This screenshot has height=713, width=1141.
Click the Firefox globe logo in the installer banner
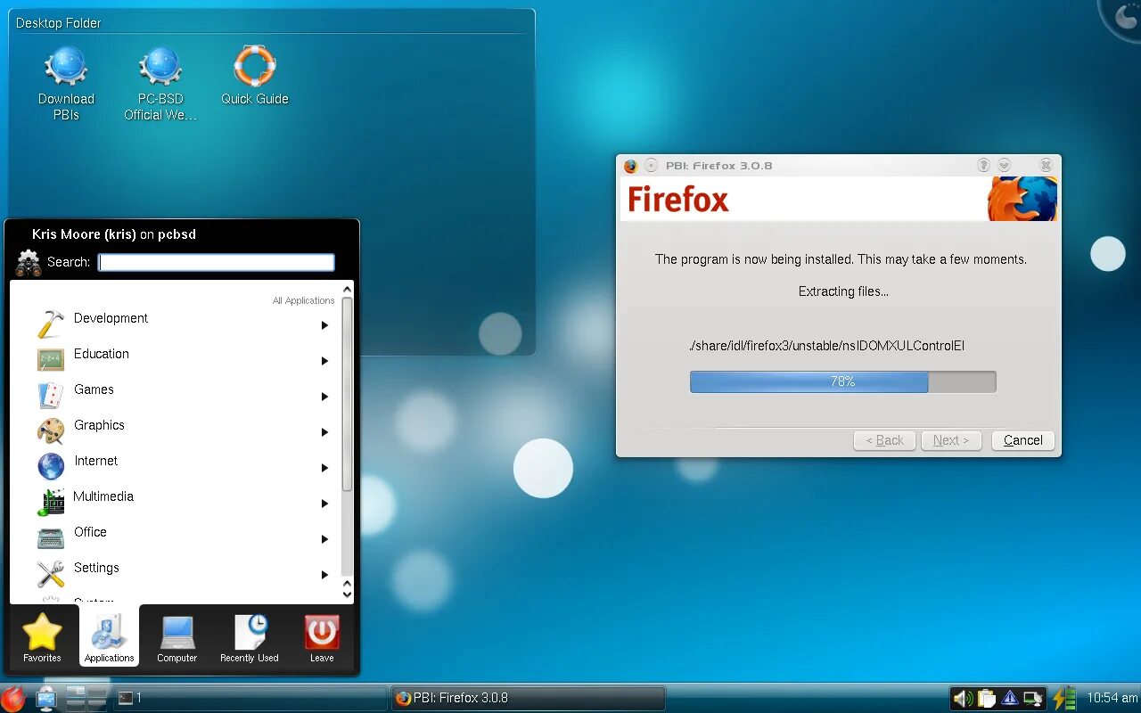pyautogui.click(x=1022, y=199)
